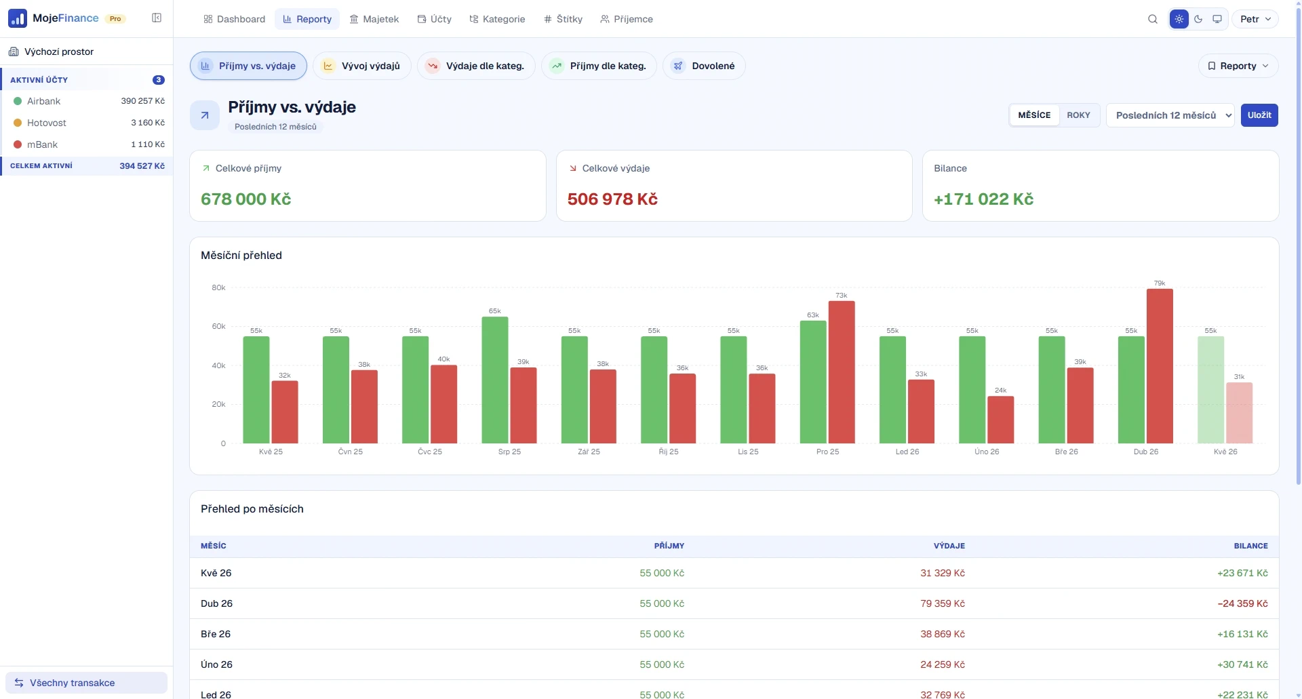The image size is (1302, 699).
Task: Open the Posledních 12 měsíců period dropdown
Action: (x=1170, y=115)
